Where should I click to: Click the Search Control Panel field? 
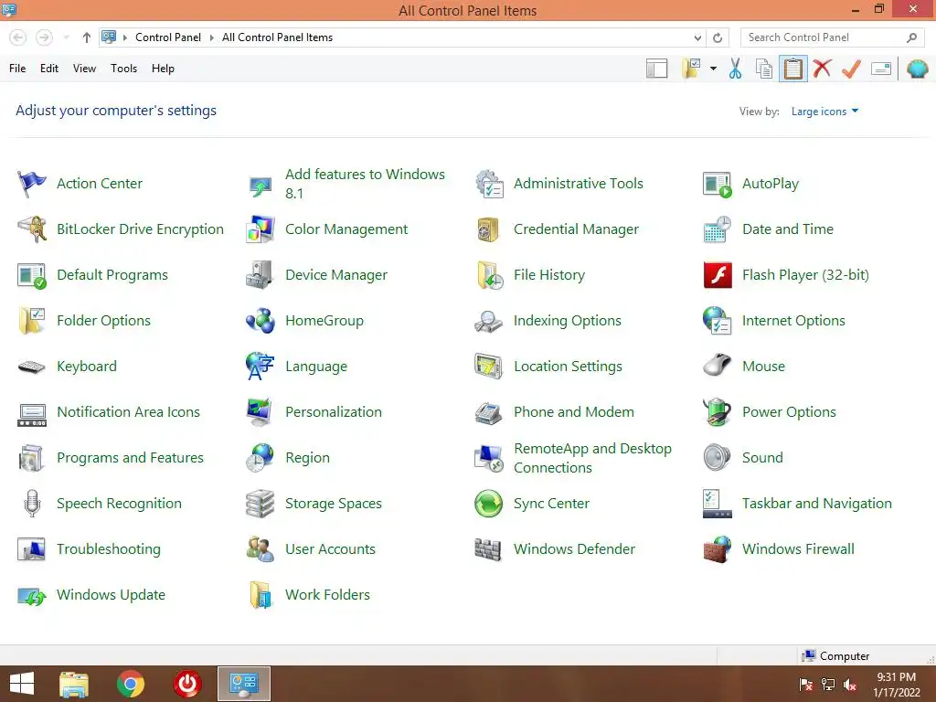[x=832, y=37]
